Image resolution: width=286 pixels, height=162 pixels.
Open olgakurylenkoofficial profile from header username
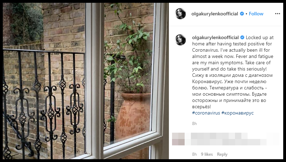click(215, 14)
